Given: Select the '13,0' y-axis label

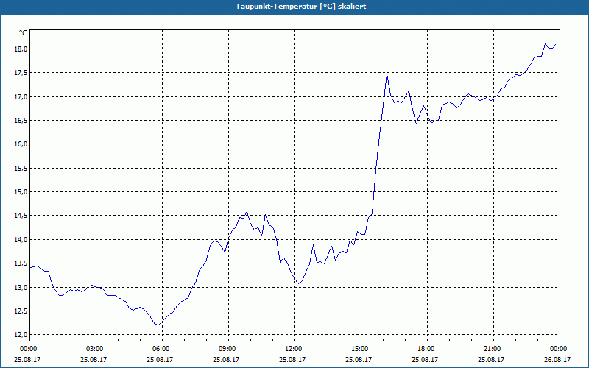Looking at the screenshot, I should tap(21, 287).
